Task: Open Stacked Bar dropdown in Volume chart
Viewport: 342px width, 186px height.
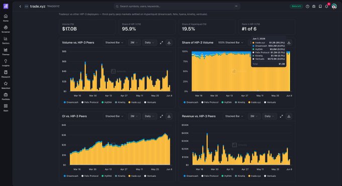Action: coord(114,43)
